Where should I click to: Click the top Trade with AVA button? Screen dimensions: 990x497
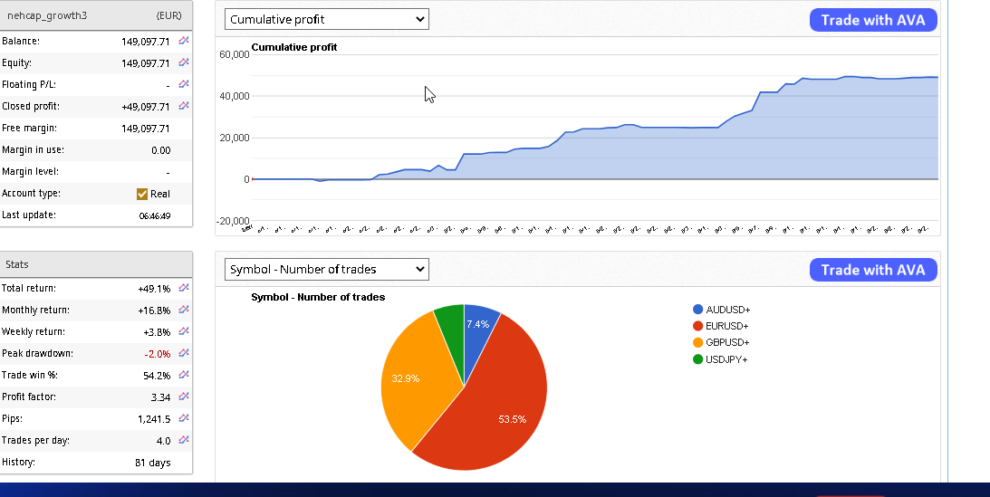872,20
